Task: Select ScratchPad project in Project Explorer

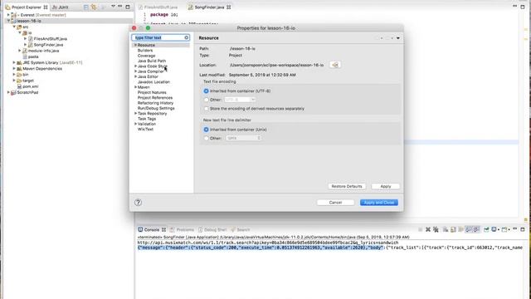Action: pos(27,92)
